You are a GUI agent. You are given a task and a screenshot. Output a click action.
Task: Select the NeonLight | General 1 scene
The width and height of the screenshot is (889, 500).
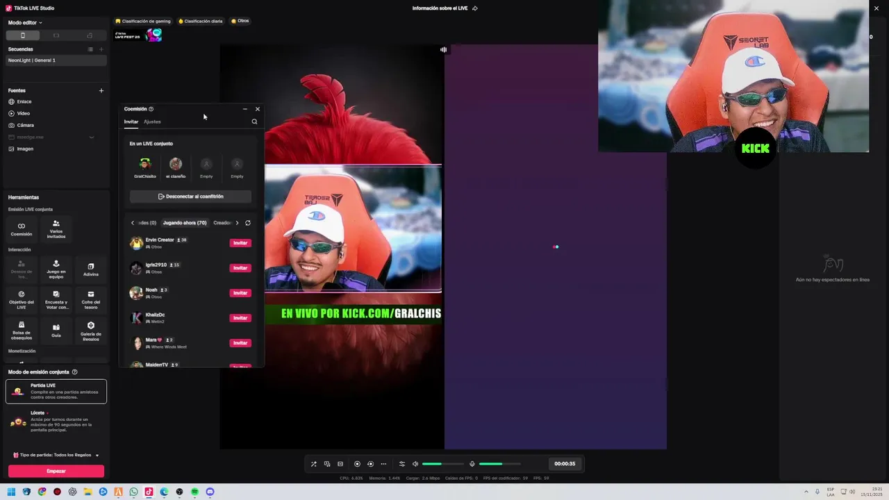click(x=56, y=60)
